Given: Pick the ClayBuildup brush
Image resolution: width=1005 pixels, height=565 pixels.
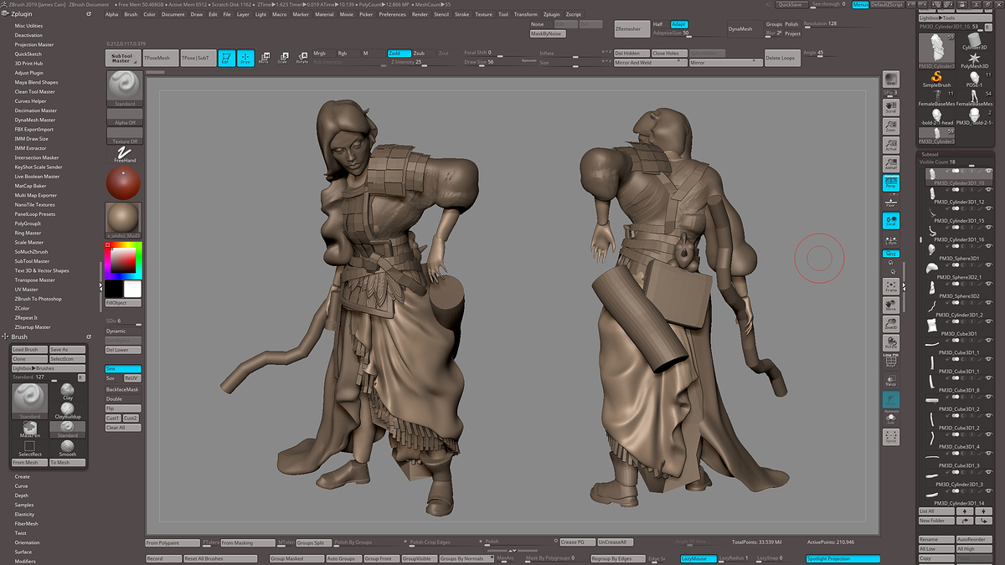Looking at the screenshot, I should click(68, 410).
